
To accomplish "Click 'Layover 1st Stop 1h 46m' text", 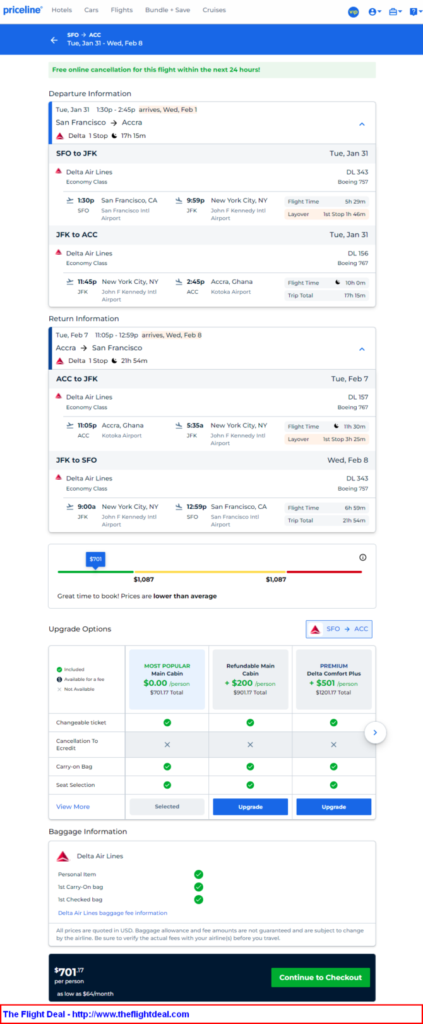I will [x=326, y=214].
